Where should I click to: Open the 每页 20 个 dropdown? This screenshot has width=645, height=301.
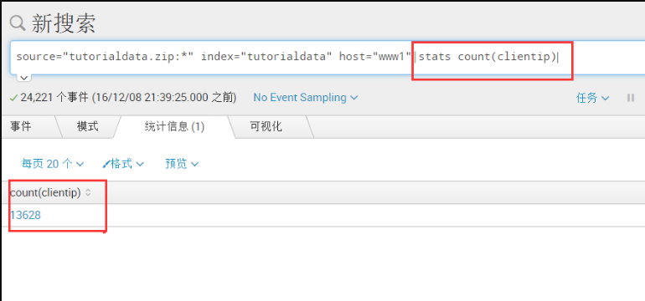click(x=53, y=164)
